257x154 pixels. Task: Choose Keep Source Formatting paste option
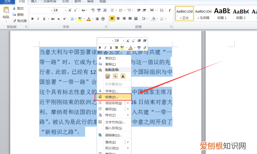click(x=108, y=76)
